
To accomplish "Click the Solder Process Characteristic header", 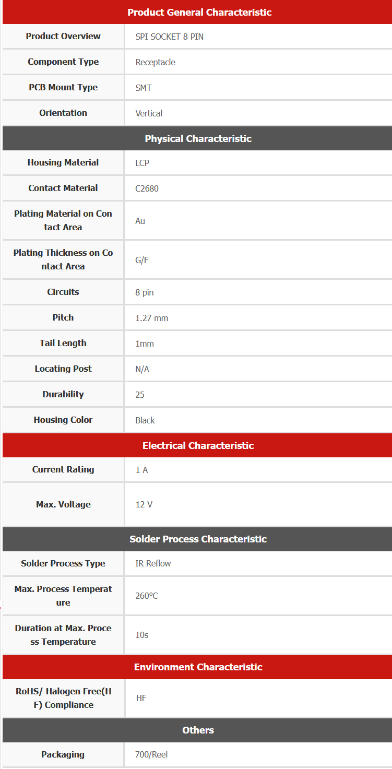I will (x=198, y=539).
